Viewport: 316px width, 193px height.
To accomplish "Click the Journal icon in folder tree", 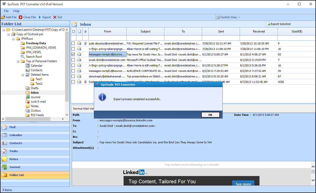I will click(28, 97).
